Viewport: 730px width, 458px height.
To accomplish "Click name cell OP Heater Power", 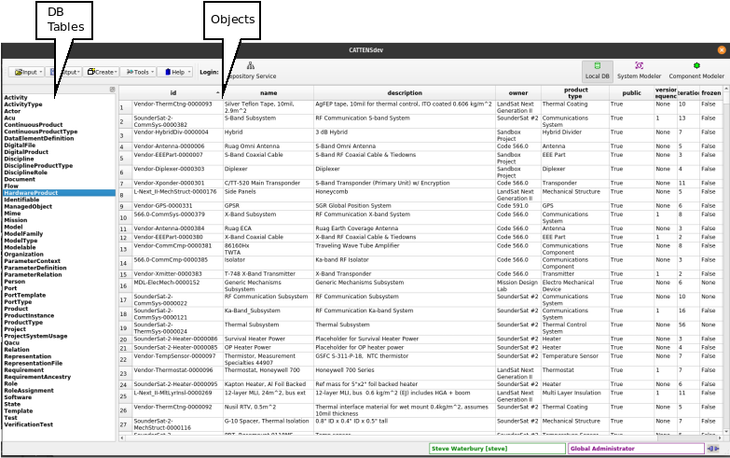I will tap(269, 348).
